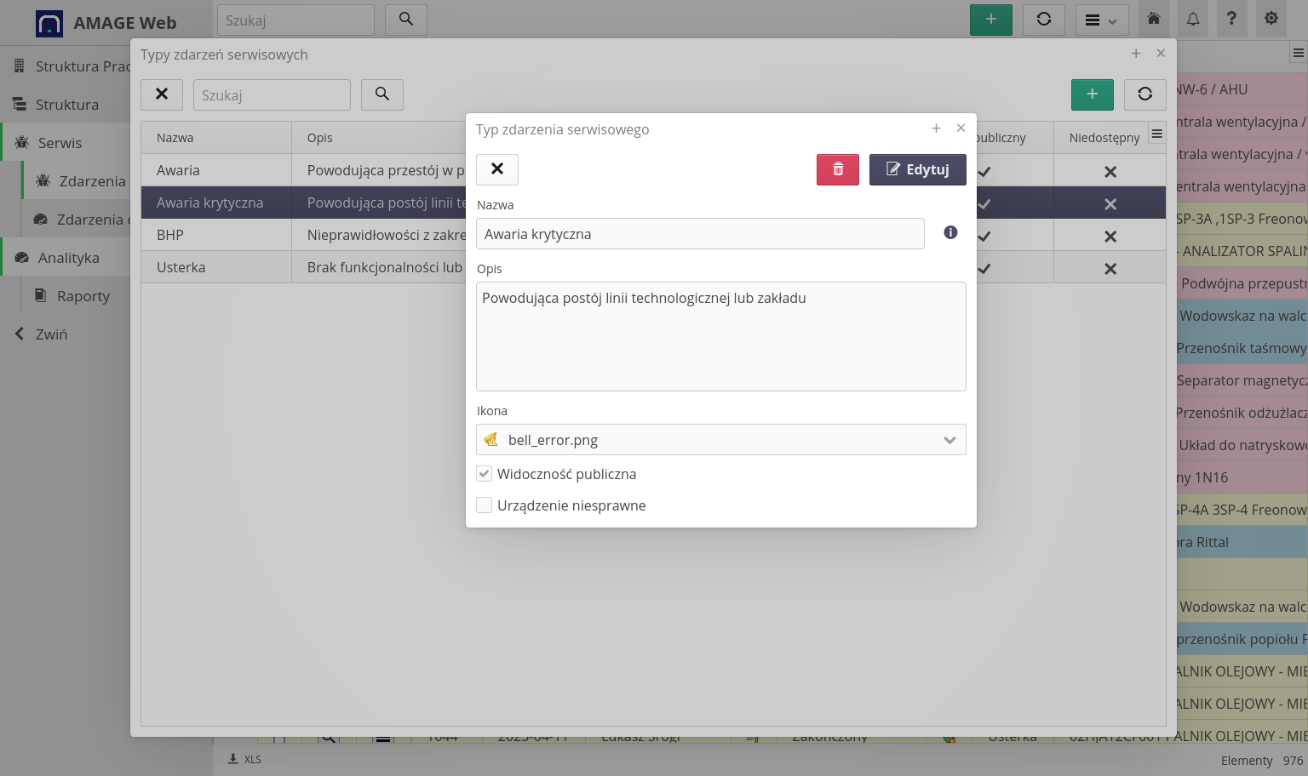Maximize Typ zdarzenia serwisowego dialog with plus
Viewport: 1308px width, 776px height.
click(936, 128)
